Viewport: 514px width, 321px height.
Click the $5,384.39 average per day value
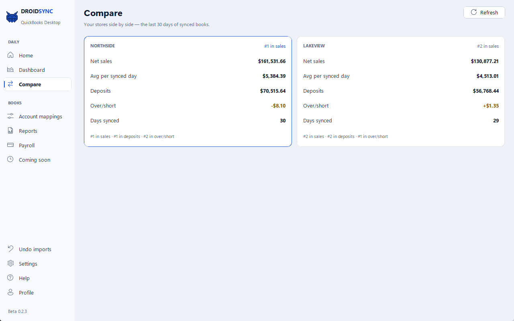(274, 76)
